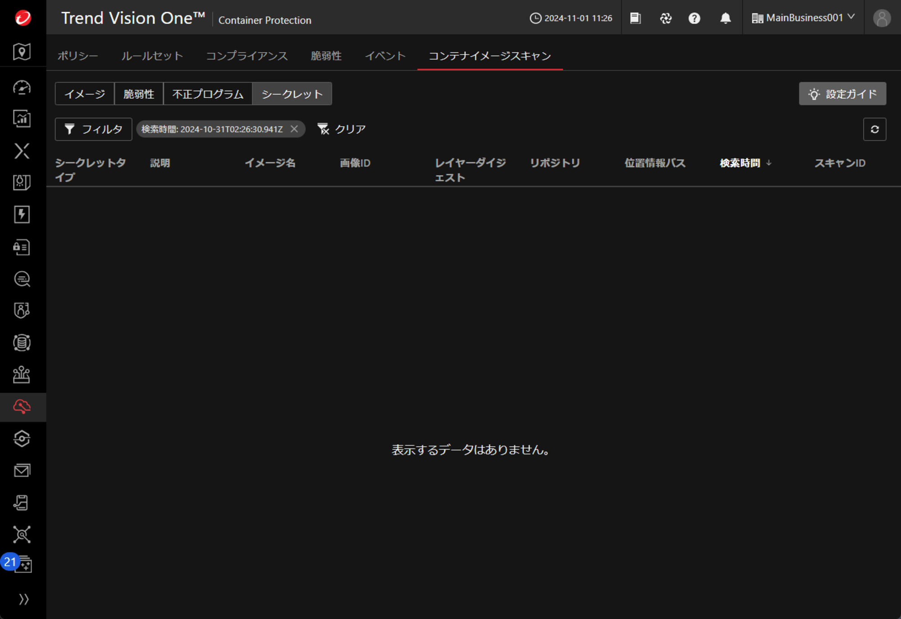Screen dimensions: 901x619
Task: Open the MainBusiness001 account dropdown
Action: tap(803, 18)
